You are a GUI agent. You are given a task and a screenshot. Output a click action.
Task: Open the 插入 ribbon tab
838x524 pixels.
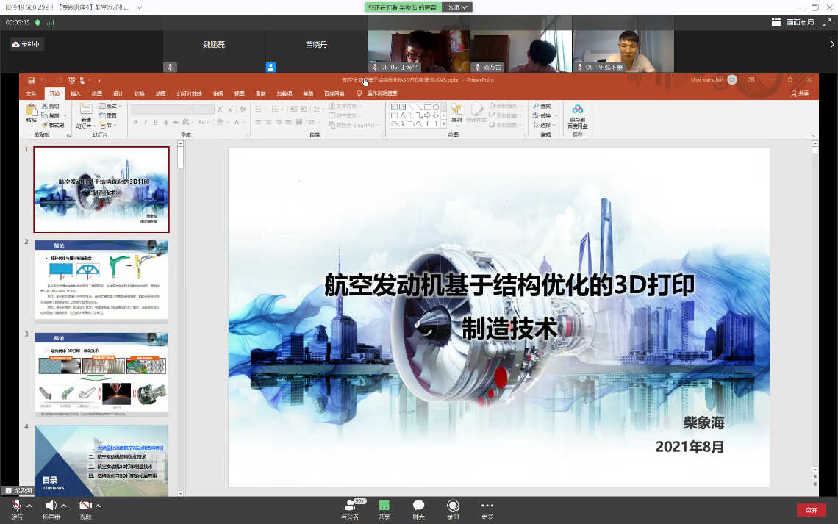[76, 93]
